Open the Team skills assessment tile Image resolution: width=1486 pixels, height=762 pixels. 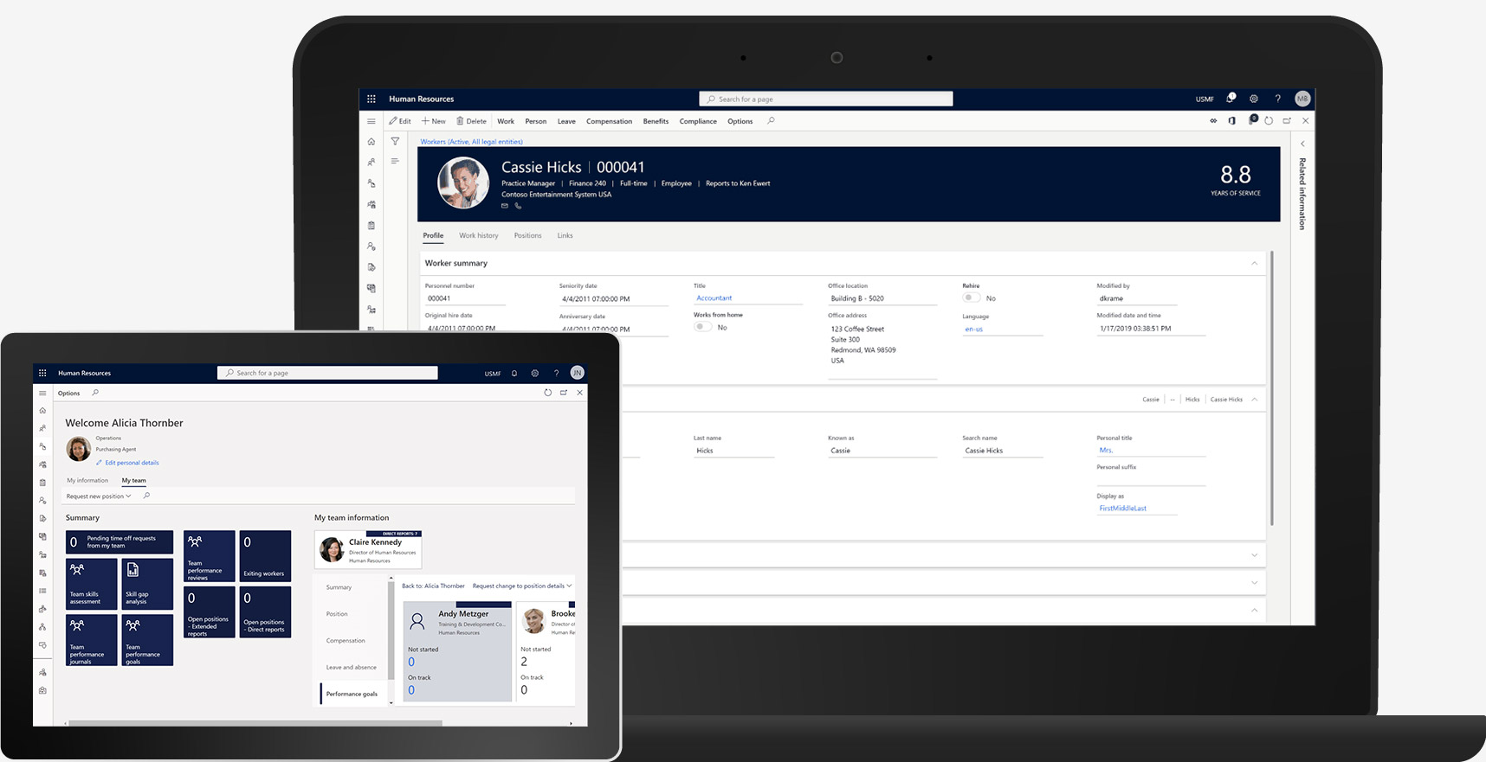(91, 584)
